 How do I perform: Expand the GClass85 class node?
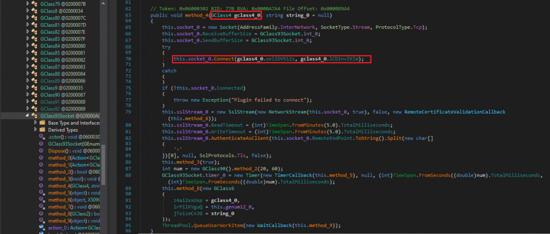point(28,53)
